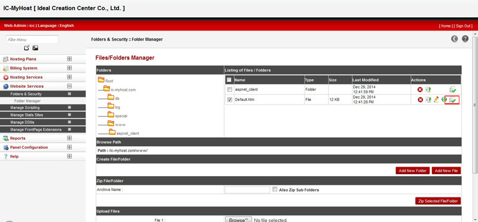Click the dark panel icon under Filter Menu
Image resolution: width=478 pixels, height=222 pixels.
(x=35, y=48)
